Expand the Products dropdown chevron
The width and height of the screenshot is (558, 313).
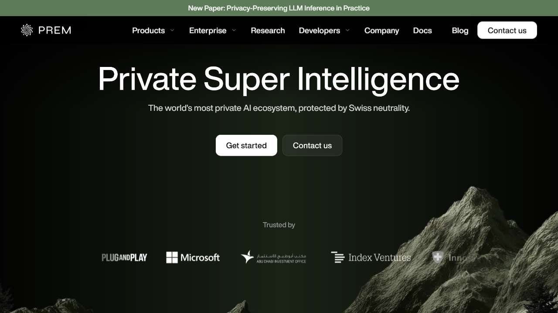(x=172, y=30)
